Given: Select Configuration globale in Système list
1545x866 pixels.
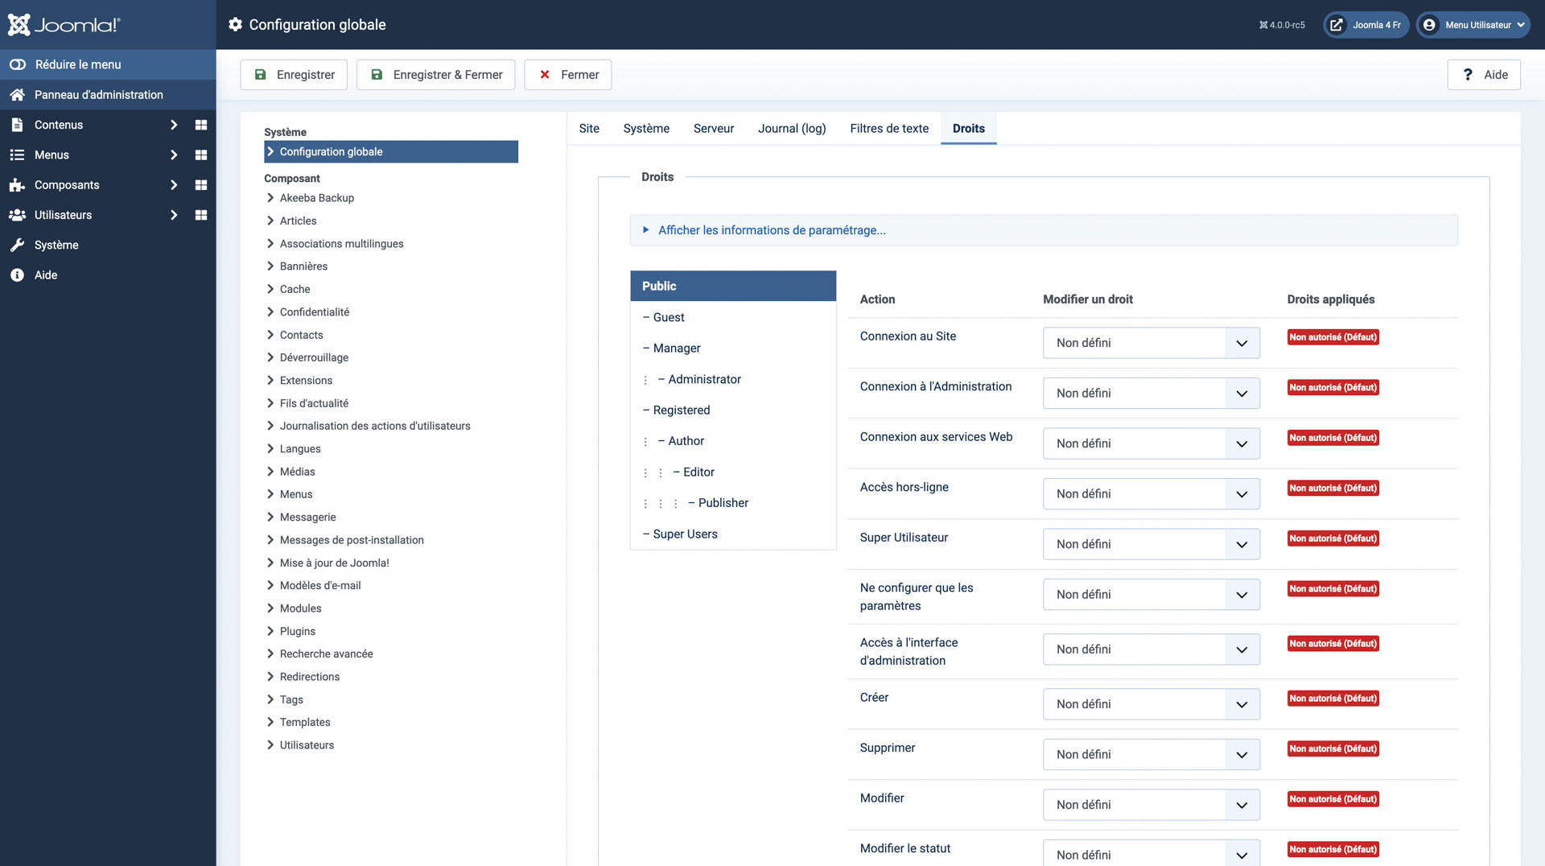Looking at the screenshot, I should pos(391,152).
